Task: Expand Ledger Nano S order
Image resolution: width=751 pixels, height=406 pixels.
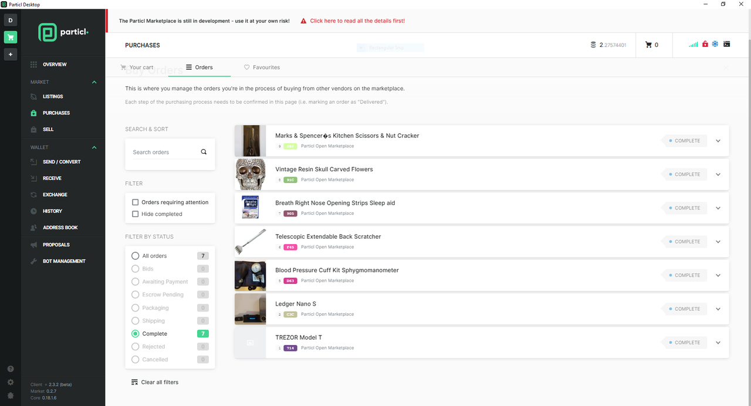Action: pos(718,309)
